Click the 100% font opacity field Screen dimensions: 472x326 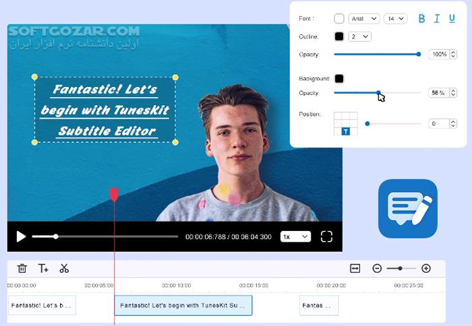point(439,54)
